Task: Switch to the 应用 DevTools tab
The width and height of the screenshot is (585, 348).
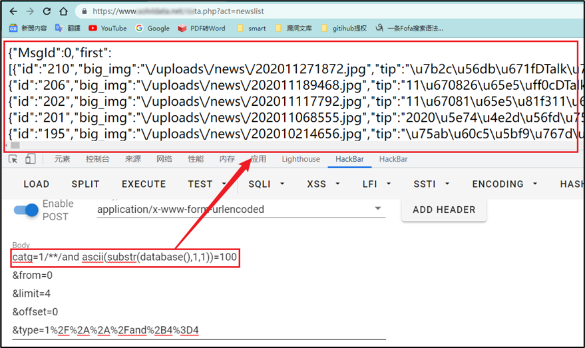Action: (x=258, y=159)
